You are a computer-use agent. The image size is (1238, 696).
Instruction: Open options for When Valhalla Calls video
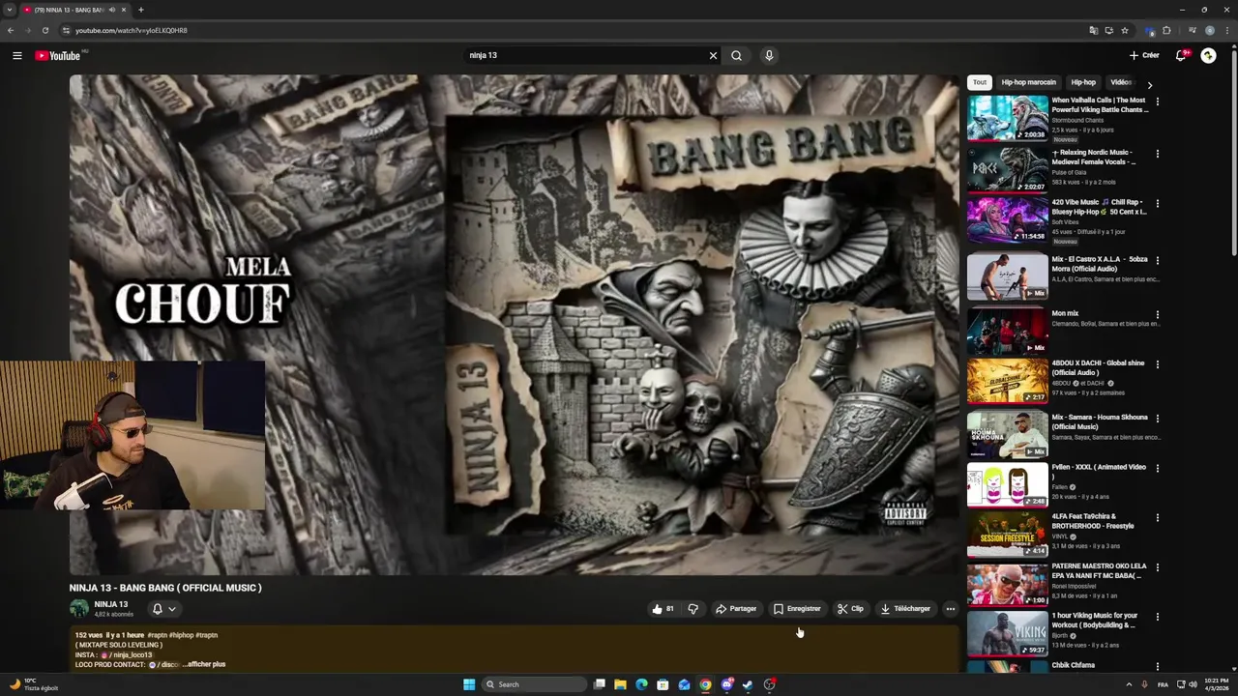point(1157,101)
